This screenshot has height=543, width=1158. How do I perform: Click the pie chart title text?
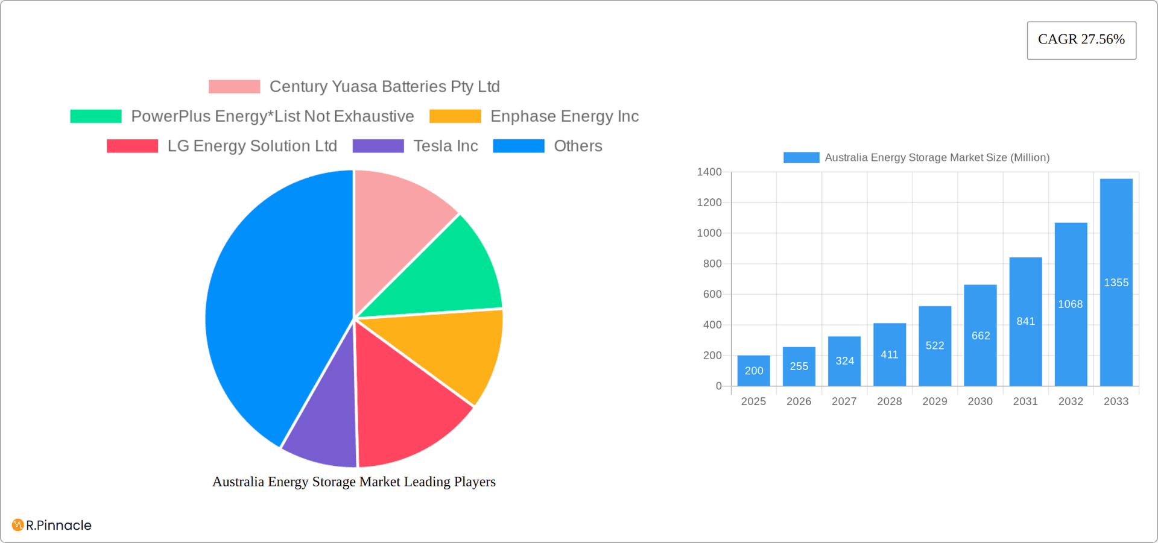(x=353, y=482)
